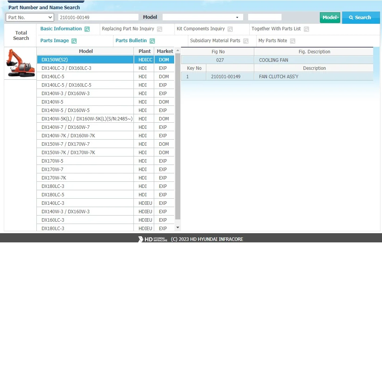
Task: Open the Replacing Part No Inquiry tab
Action: [128, 29]
